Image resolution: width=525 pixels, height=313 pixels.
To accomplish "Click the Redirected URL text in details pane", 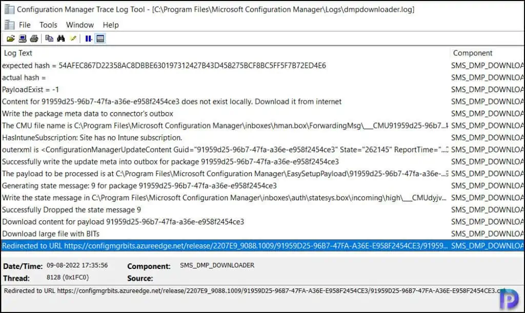I will point(254,291).
